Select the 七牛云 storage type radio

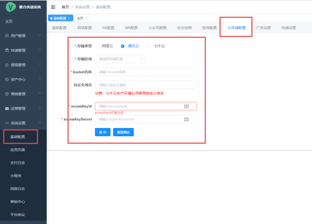[149, 46]
